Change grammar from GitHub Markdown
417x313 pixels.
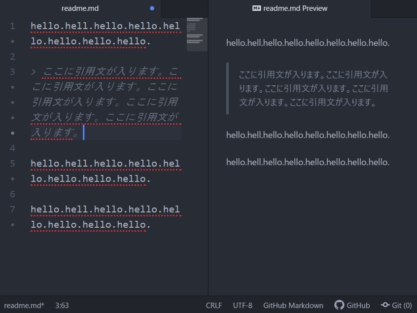[x=293, y=305]
